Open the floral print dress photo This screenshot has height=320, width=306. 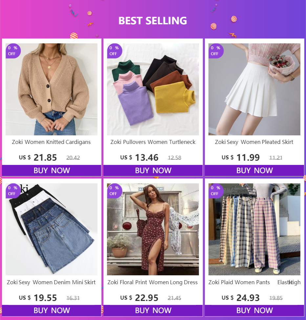point(153,229)
